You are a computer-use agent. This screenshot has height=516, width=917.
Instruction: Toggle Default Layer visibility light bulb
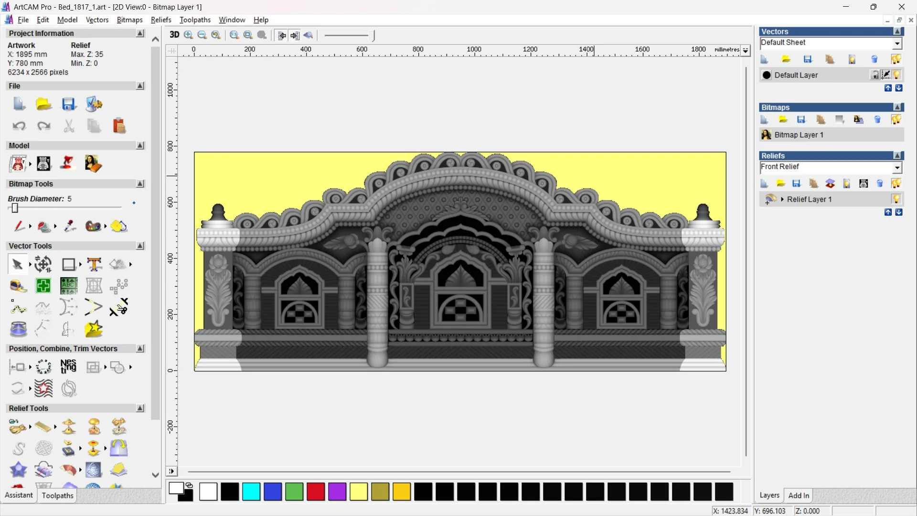[x=897, y=75]
